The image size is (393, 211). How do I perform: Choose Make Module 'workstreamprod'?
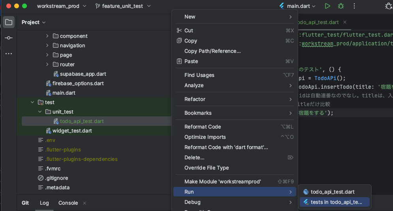[235, 181]
